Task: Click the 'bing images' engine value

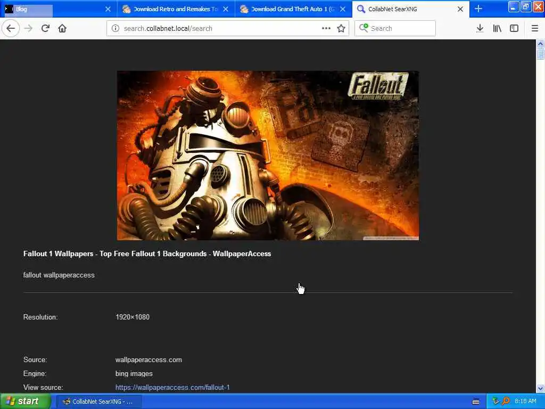Action: click(x=134, y=373)
